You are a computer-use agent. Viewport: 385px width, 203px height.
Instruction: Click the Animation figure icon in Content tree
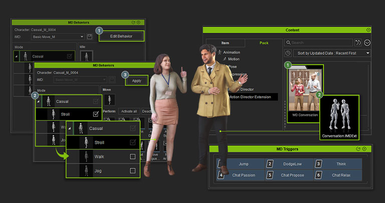point(220,52)
